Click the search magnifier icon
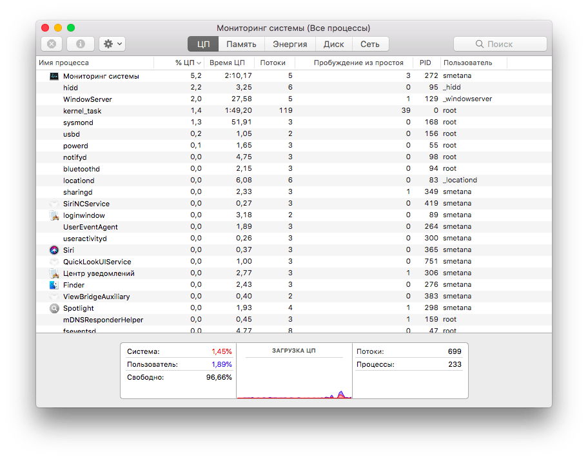Image resolution: width=588 pixels, height=459 pixels. 479,44
